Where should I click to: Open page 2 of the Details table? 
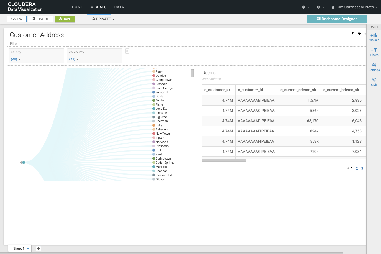pos(357,168)
